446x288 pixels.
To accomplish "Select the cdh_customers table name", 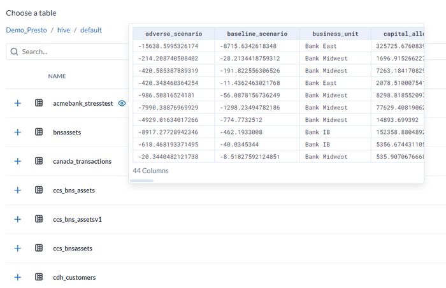I will (x=75, y=277).
